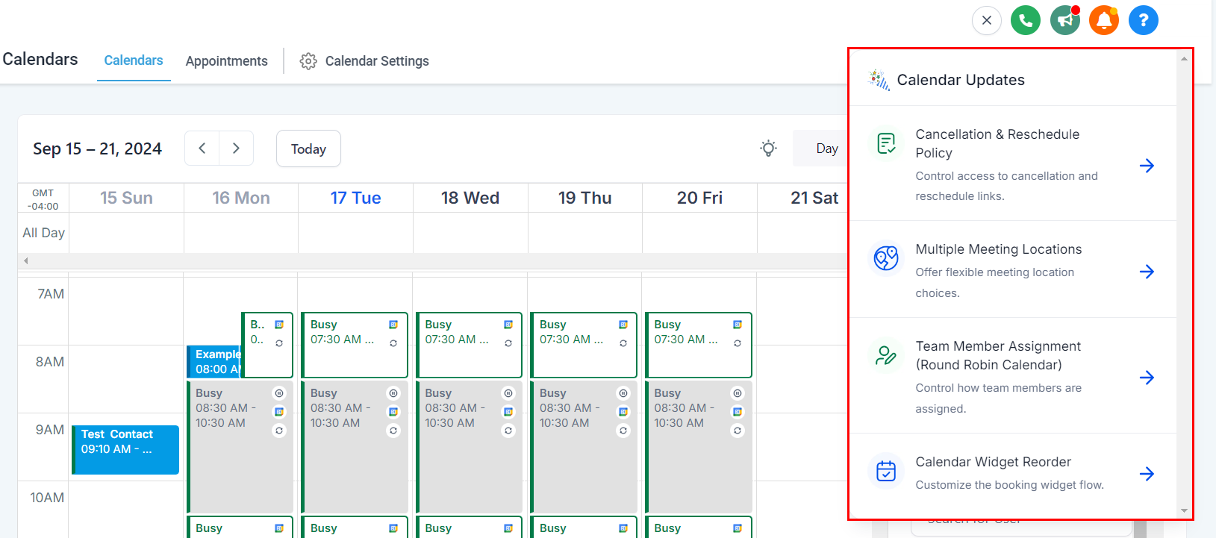The width and height of the screenshot is (1216, 538).
Task: Click the Calendar Updates panel scrollbar down arrow
Action: (x=1184, y=511)
